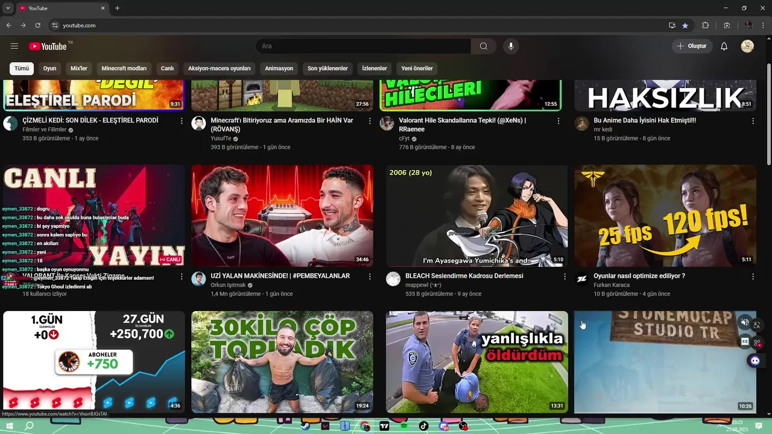772x434 pixels.
Task: Open the 30 KİLO ÇÖP TOPLADIK thumbnail
Action: 282,362
